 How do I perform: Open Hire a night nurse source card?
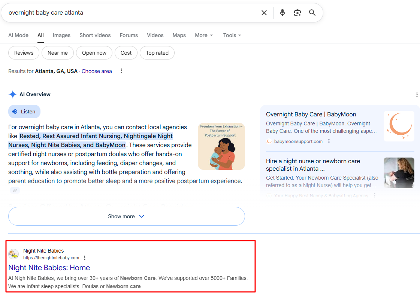(x=313, y=165)
